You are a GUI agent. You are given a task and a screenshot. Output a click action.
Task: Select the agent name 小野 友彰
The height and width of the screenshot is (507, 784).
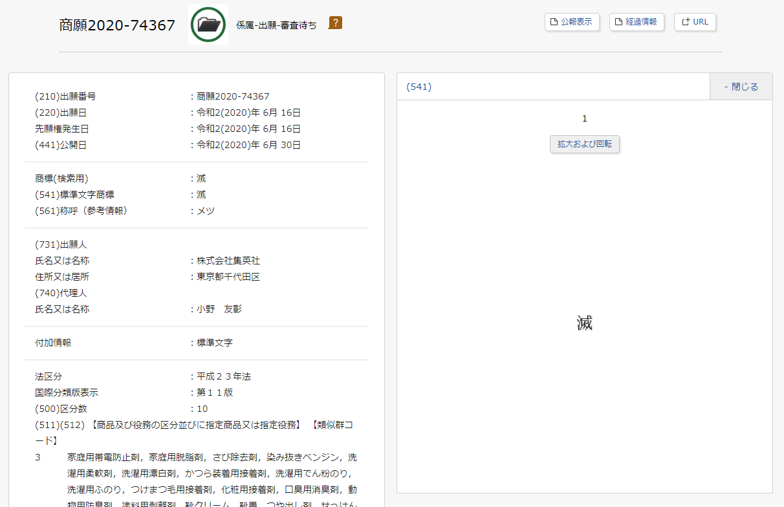[219, 309]
